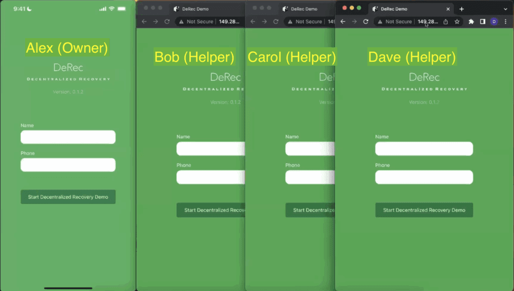Open a new tab with the plus button
The height and width of the screenshot is (291, 514).
(x=461, y=9)
